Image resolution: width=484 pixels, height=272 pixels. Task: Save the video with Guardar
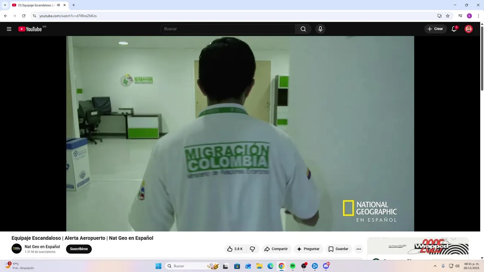click(338, 249)
